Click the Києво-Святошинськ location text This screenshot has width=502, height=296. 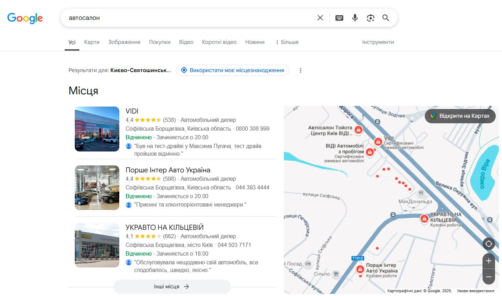point(141,70)
